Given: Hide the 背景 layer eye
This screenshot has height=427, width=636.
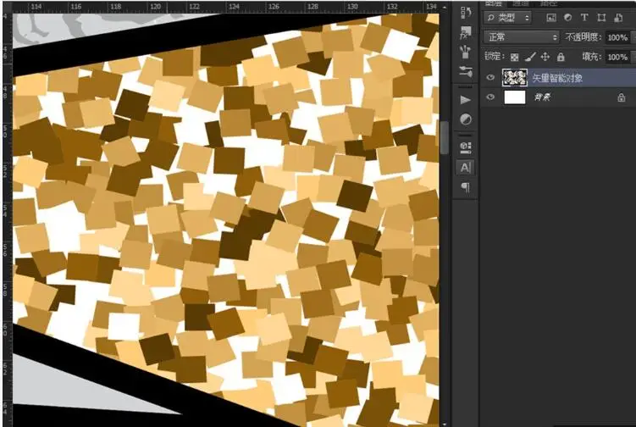Looking at the screenshot, I should (x=490, y=97).
